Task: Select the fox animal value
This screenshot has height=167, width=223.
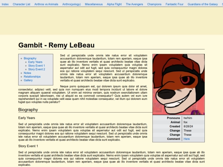Action: pyautogui.click(x=185, y=122)
